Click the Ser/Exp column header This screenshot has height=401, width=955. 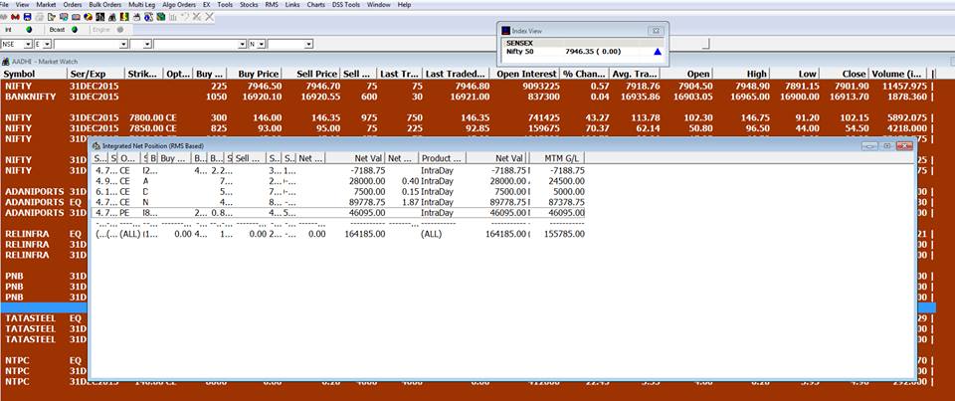pos(95,74)
